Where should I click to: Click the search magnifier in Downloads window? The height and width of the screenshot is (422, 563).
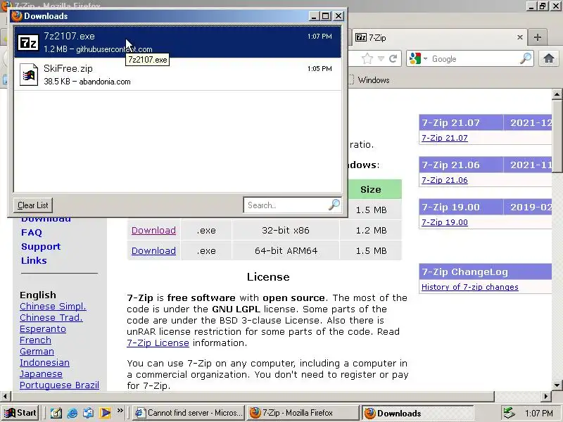[x=334, y=205]
